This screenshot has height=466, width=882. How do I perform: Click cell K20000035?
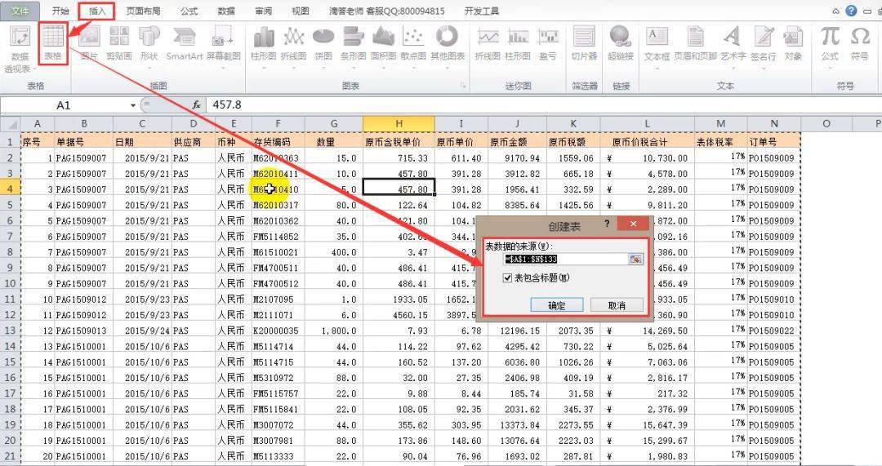278,331
